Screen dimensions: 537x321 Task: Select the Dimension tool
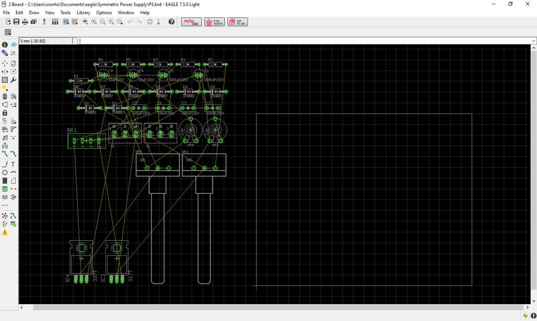[x=5, y=205]
